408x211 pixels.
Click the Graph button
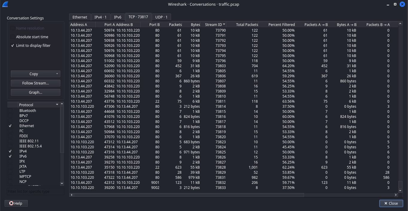(x=35, y=92)
